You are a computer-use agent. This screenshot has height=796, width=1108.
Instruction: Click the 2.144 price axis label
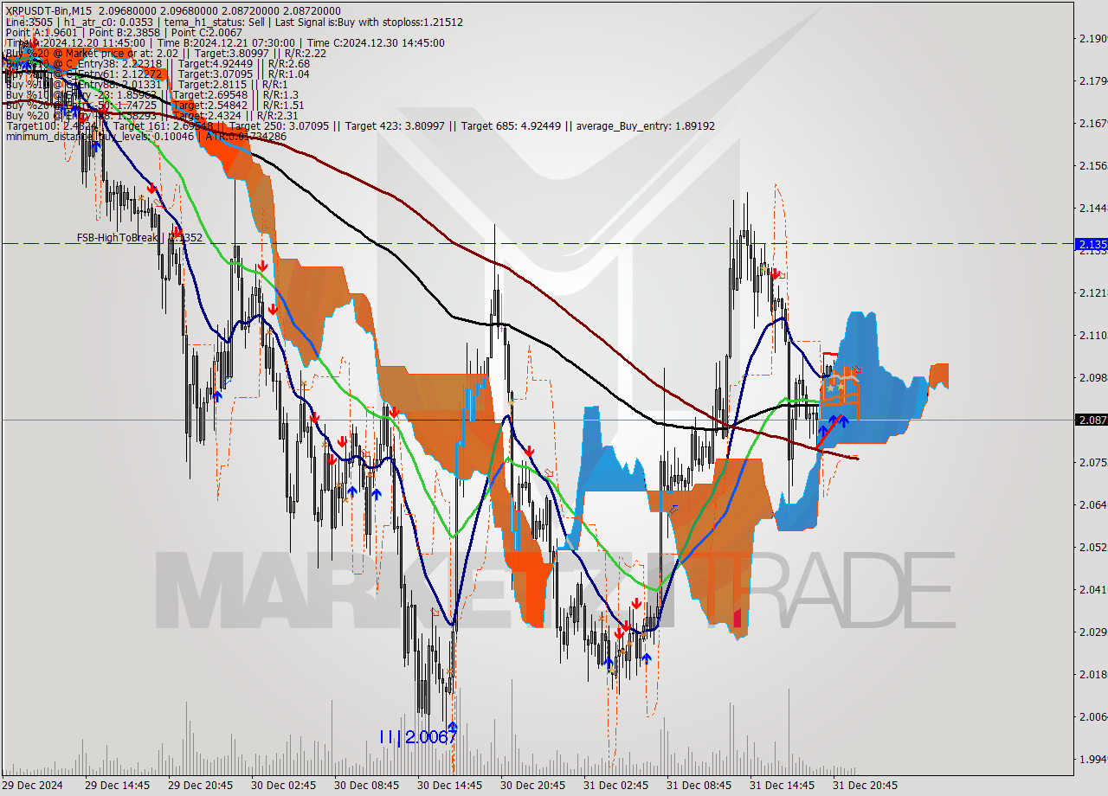(x=1092, y=208)
